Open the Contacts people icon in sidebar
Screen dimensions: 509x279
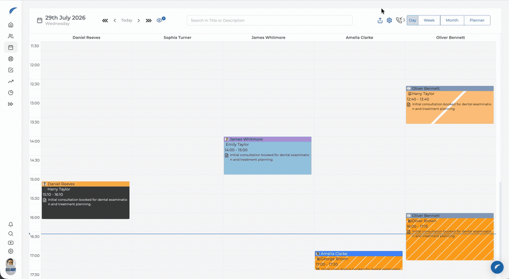(x=11, y=36)
